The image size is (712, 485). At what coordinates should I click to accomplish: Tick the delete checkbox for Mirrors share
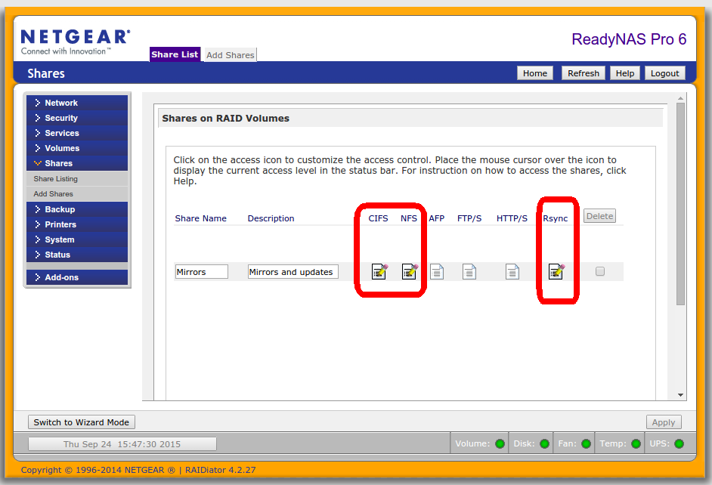click(x=600, y=271)
